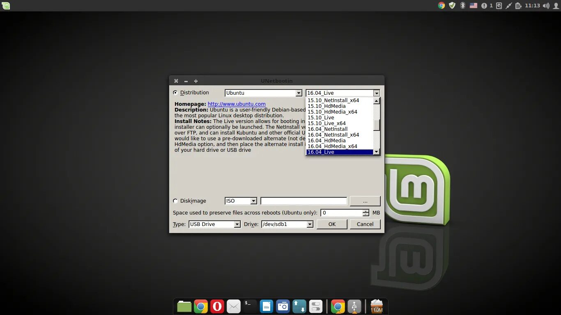Viewport: 561px width, 315px height.
Task: Close the UNetbootin window
Action: (176, 81)
